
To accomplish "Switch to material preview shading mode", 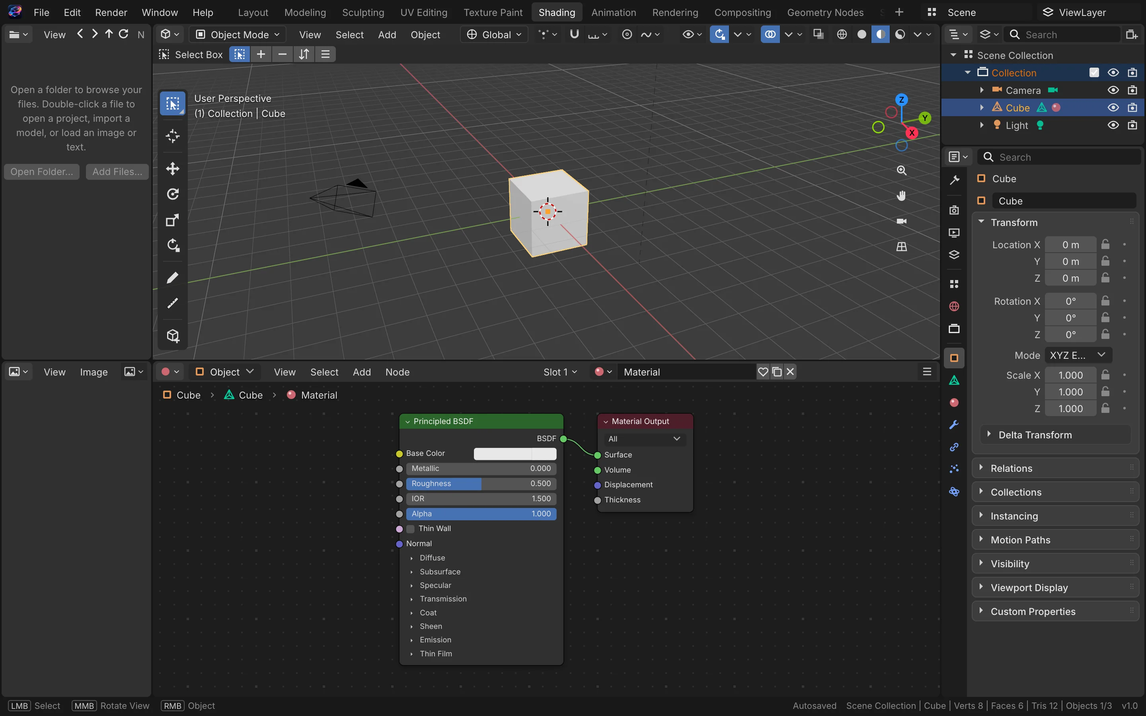I will 880,35.
